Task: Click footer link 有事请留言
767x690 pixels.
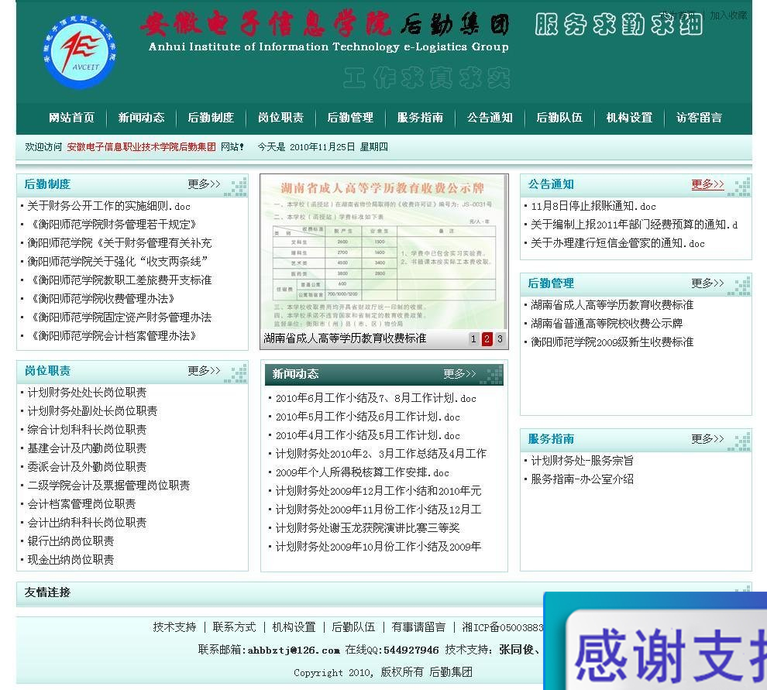Action: pos(418,627)
